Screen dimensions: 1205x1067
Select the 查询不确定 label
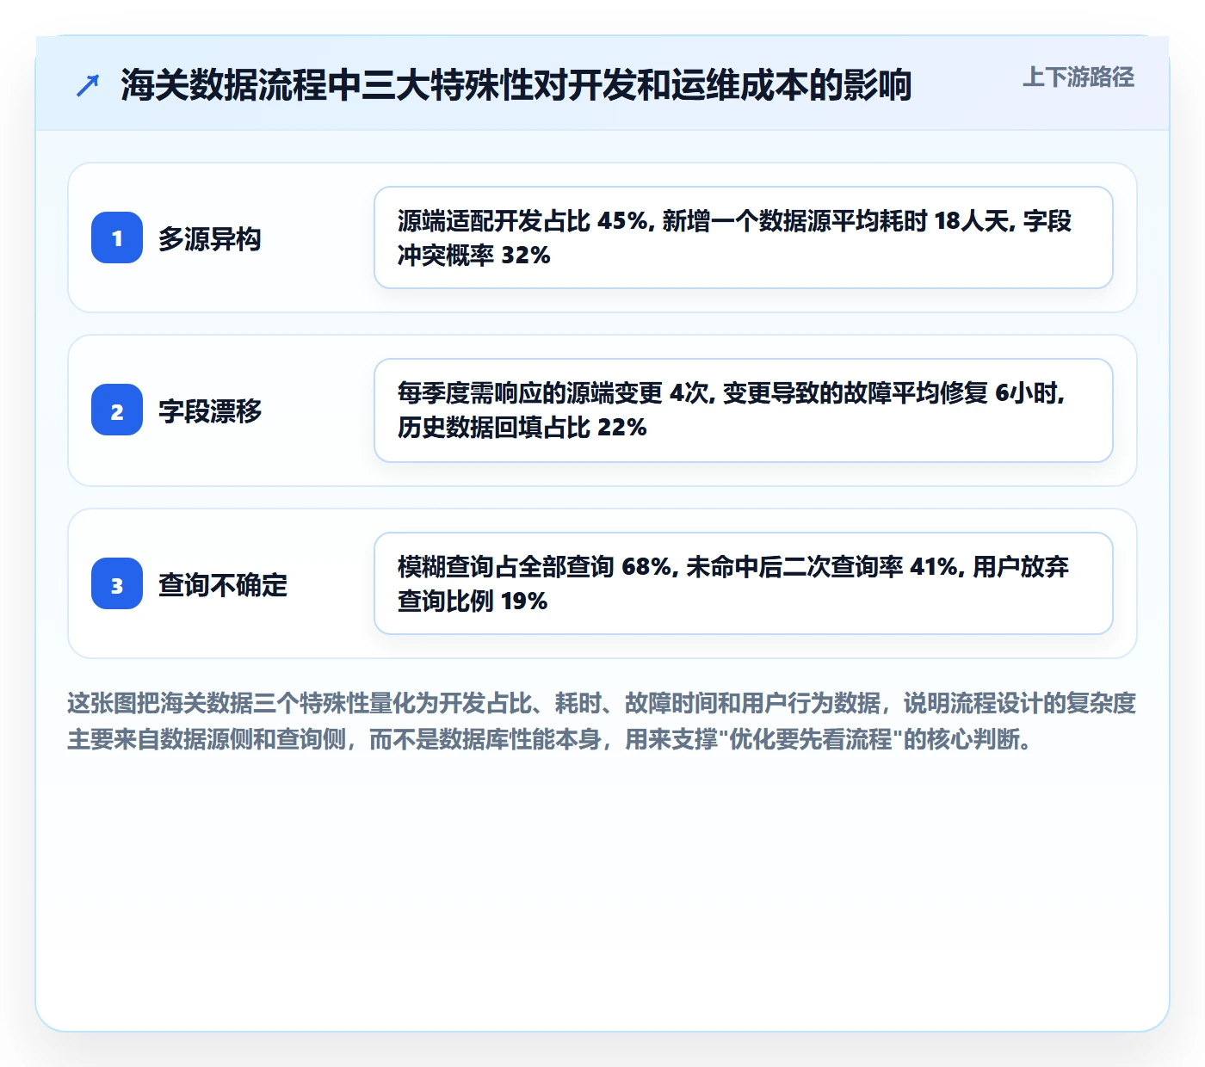pyautogui.click(x=223, y=584)
